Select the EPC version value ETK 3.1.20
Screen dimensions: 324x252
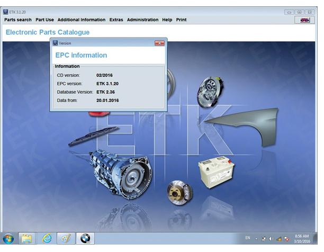(x=107, y=84)
